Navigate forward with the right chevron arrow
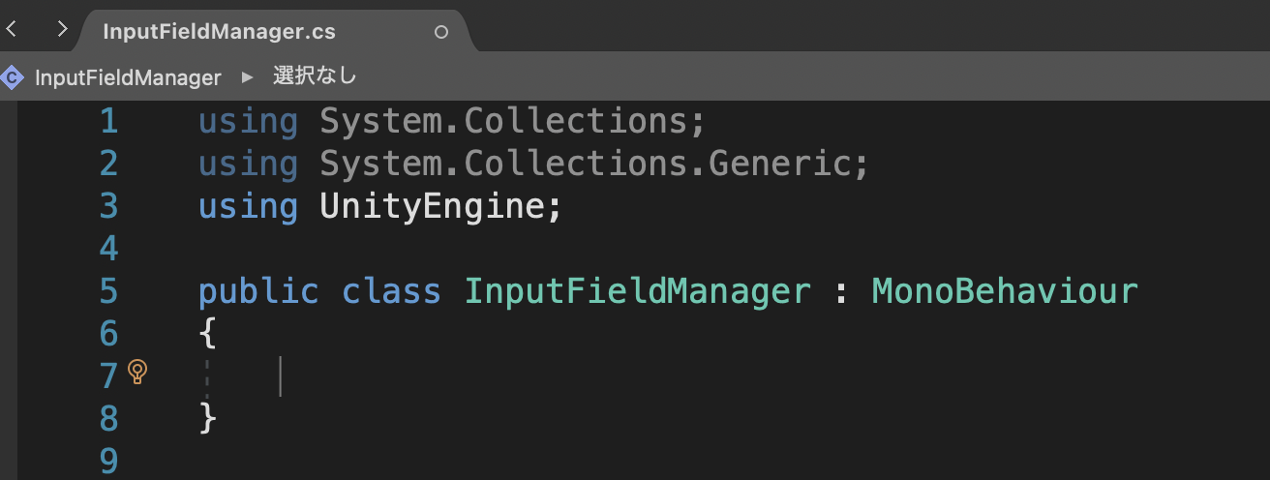Image resolution: width=1270 pixels, height=480 pixels. click(x=62, y=29)
